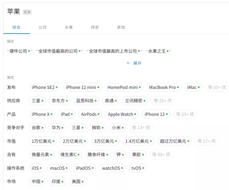This screenshot has width=229, height=190.
Task: Select the iPhone SE2 tag
Action: click(44, 87)
